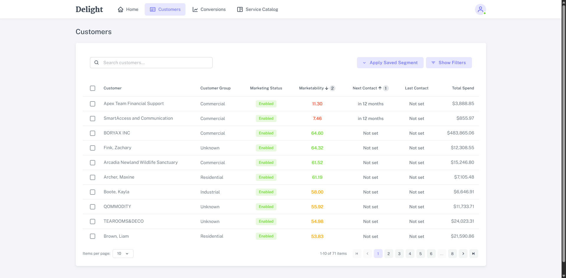Image resolution: width=566 pixels, height=278 pixels.
Task: Click the user profile avatar icon
Action: [x=480, y=9]
